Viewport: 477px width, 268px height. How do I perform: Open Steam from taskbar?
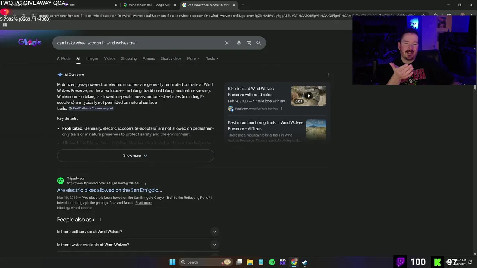point(304,262)
